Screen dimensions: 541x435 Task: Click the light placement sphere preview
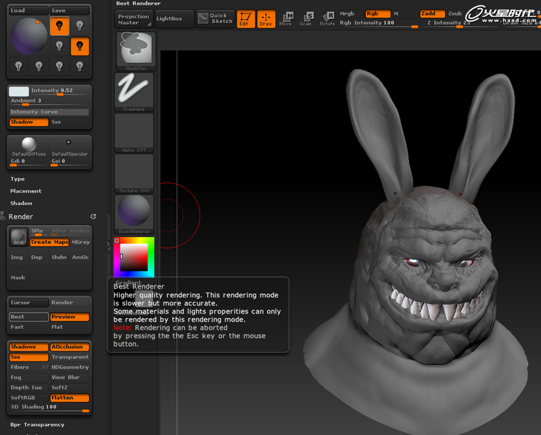[x=29, y=36]
